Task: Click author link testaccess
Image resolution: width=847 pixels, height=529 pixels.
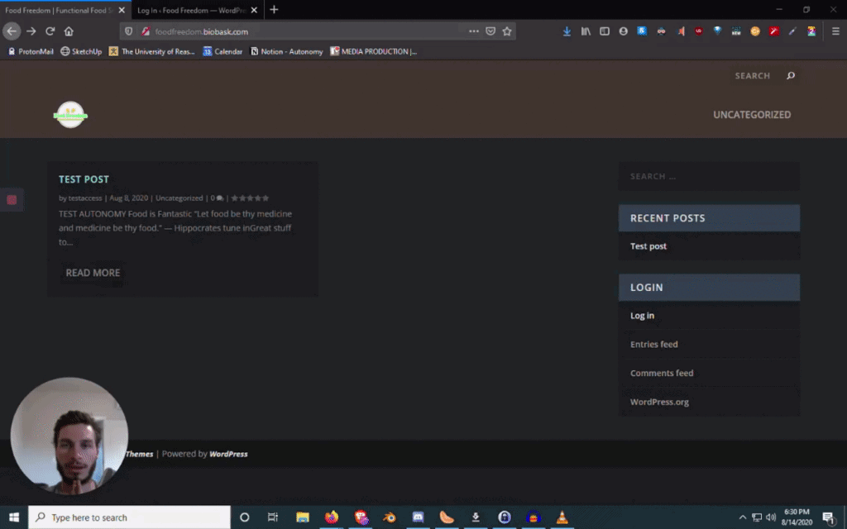Action: click(x=85, y=198)
